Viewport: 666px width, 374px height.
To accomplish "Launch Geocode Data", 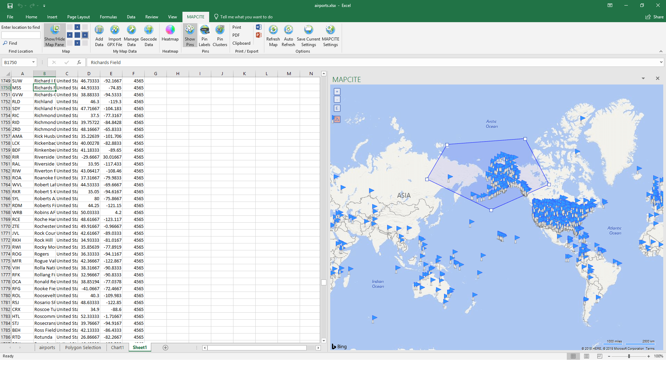I will click(x=149, y=35).
